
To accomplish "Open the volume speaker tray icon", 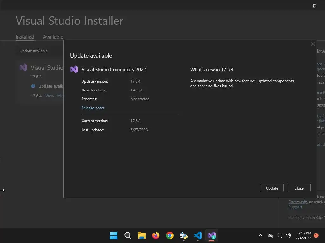I will (x=288, y=235).
